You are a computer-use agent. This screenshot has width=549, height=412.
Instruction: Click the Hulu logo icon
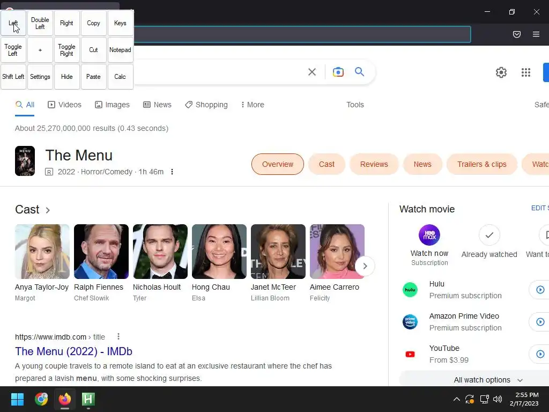pyautogui.click(x=410, y=290)
